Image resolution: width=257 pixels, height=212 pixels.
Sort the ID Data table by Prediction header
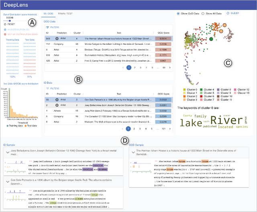point(62,94)
